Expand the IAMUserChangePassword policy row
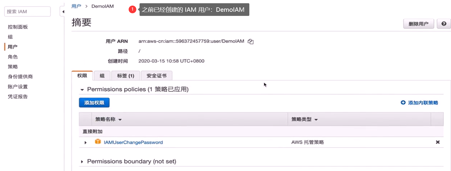The height and width of the screenshot is (171, 451). (86, 142)
